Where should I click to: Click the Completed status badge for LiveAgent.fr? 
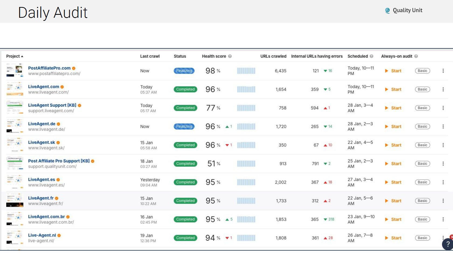click(185, 201)
